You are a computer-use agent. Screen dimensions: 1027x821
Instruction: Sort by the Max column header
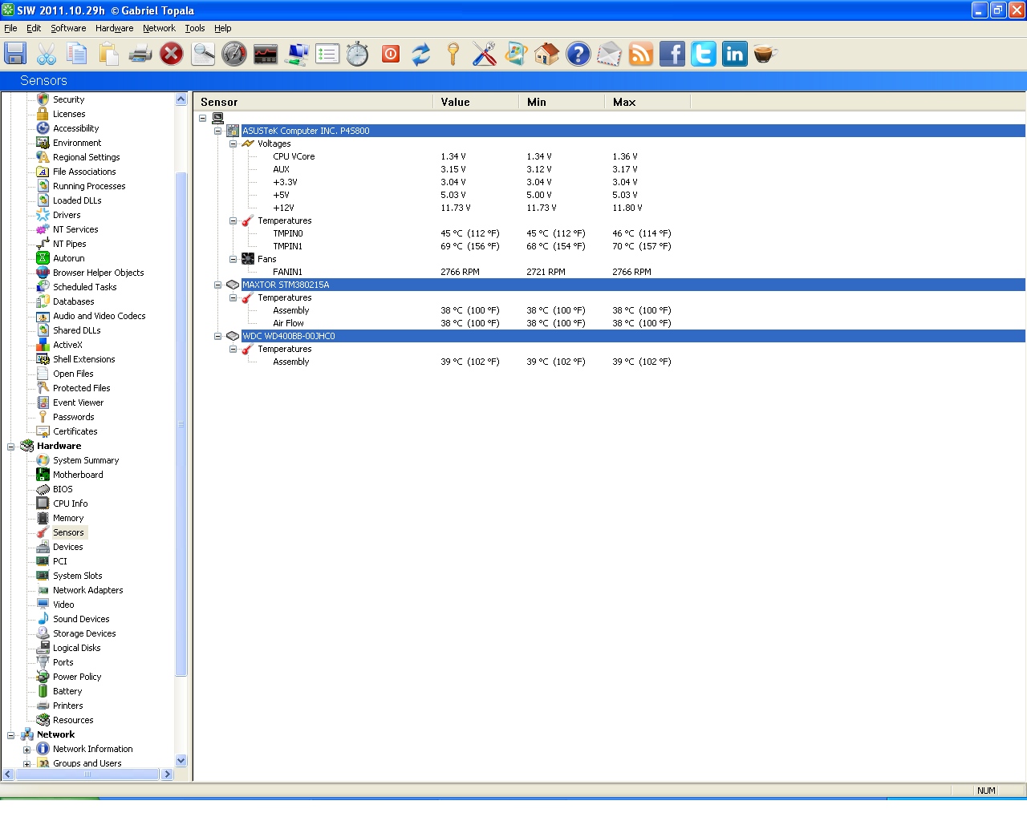point(647,102)
